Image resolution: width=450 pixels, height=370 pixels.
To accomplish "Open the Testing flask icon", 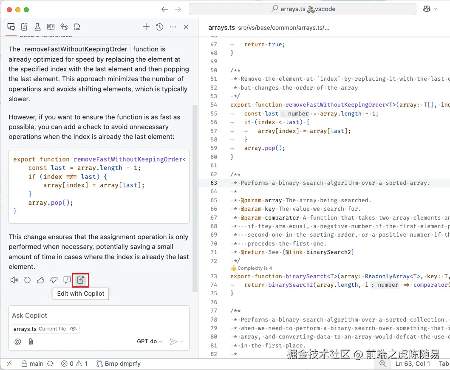I will [37, 27].
